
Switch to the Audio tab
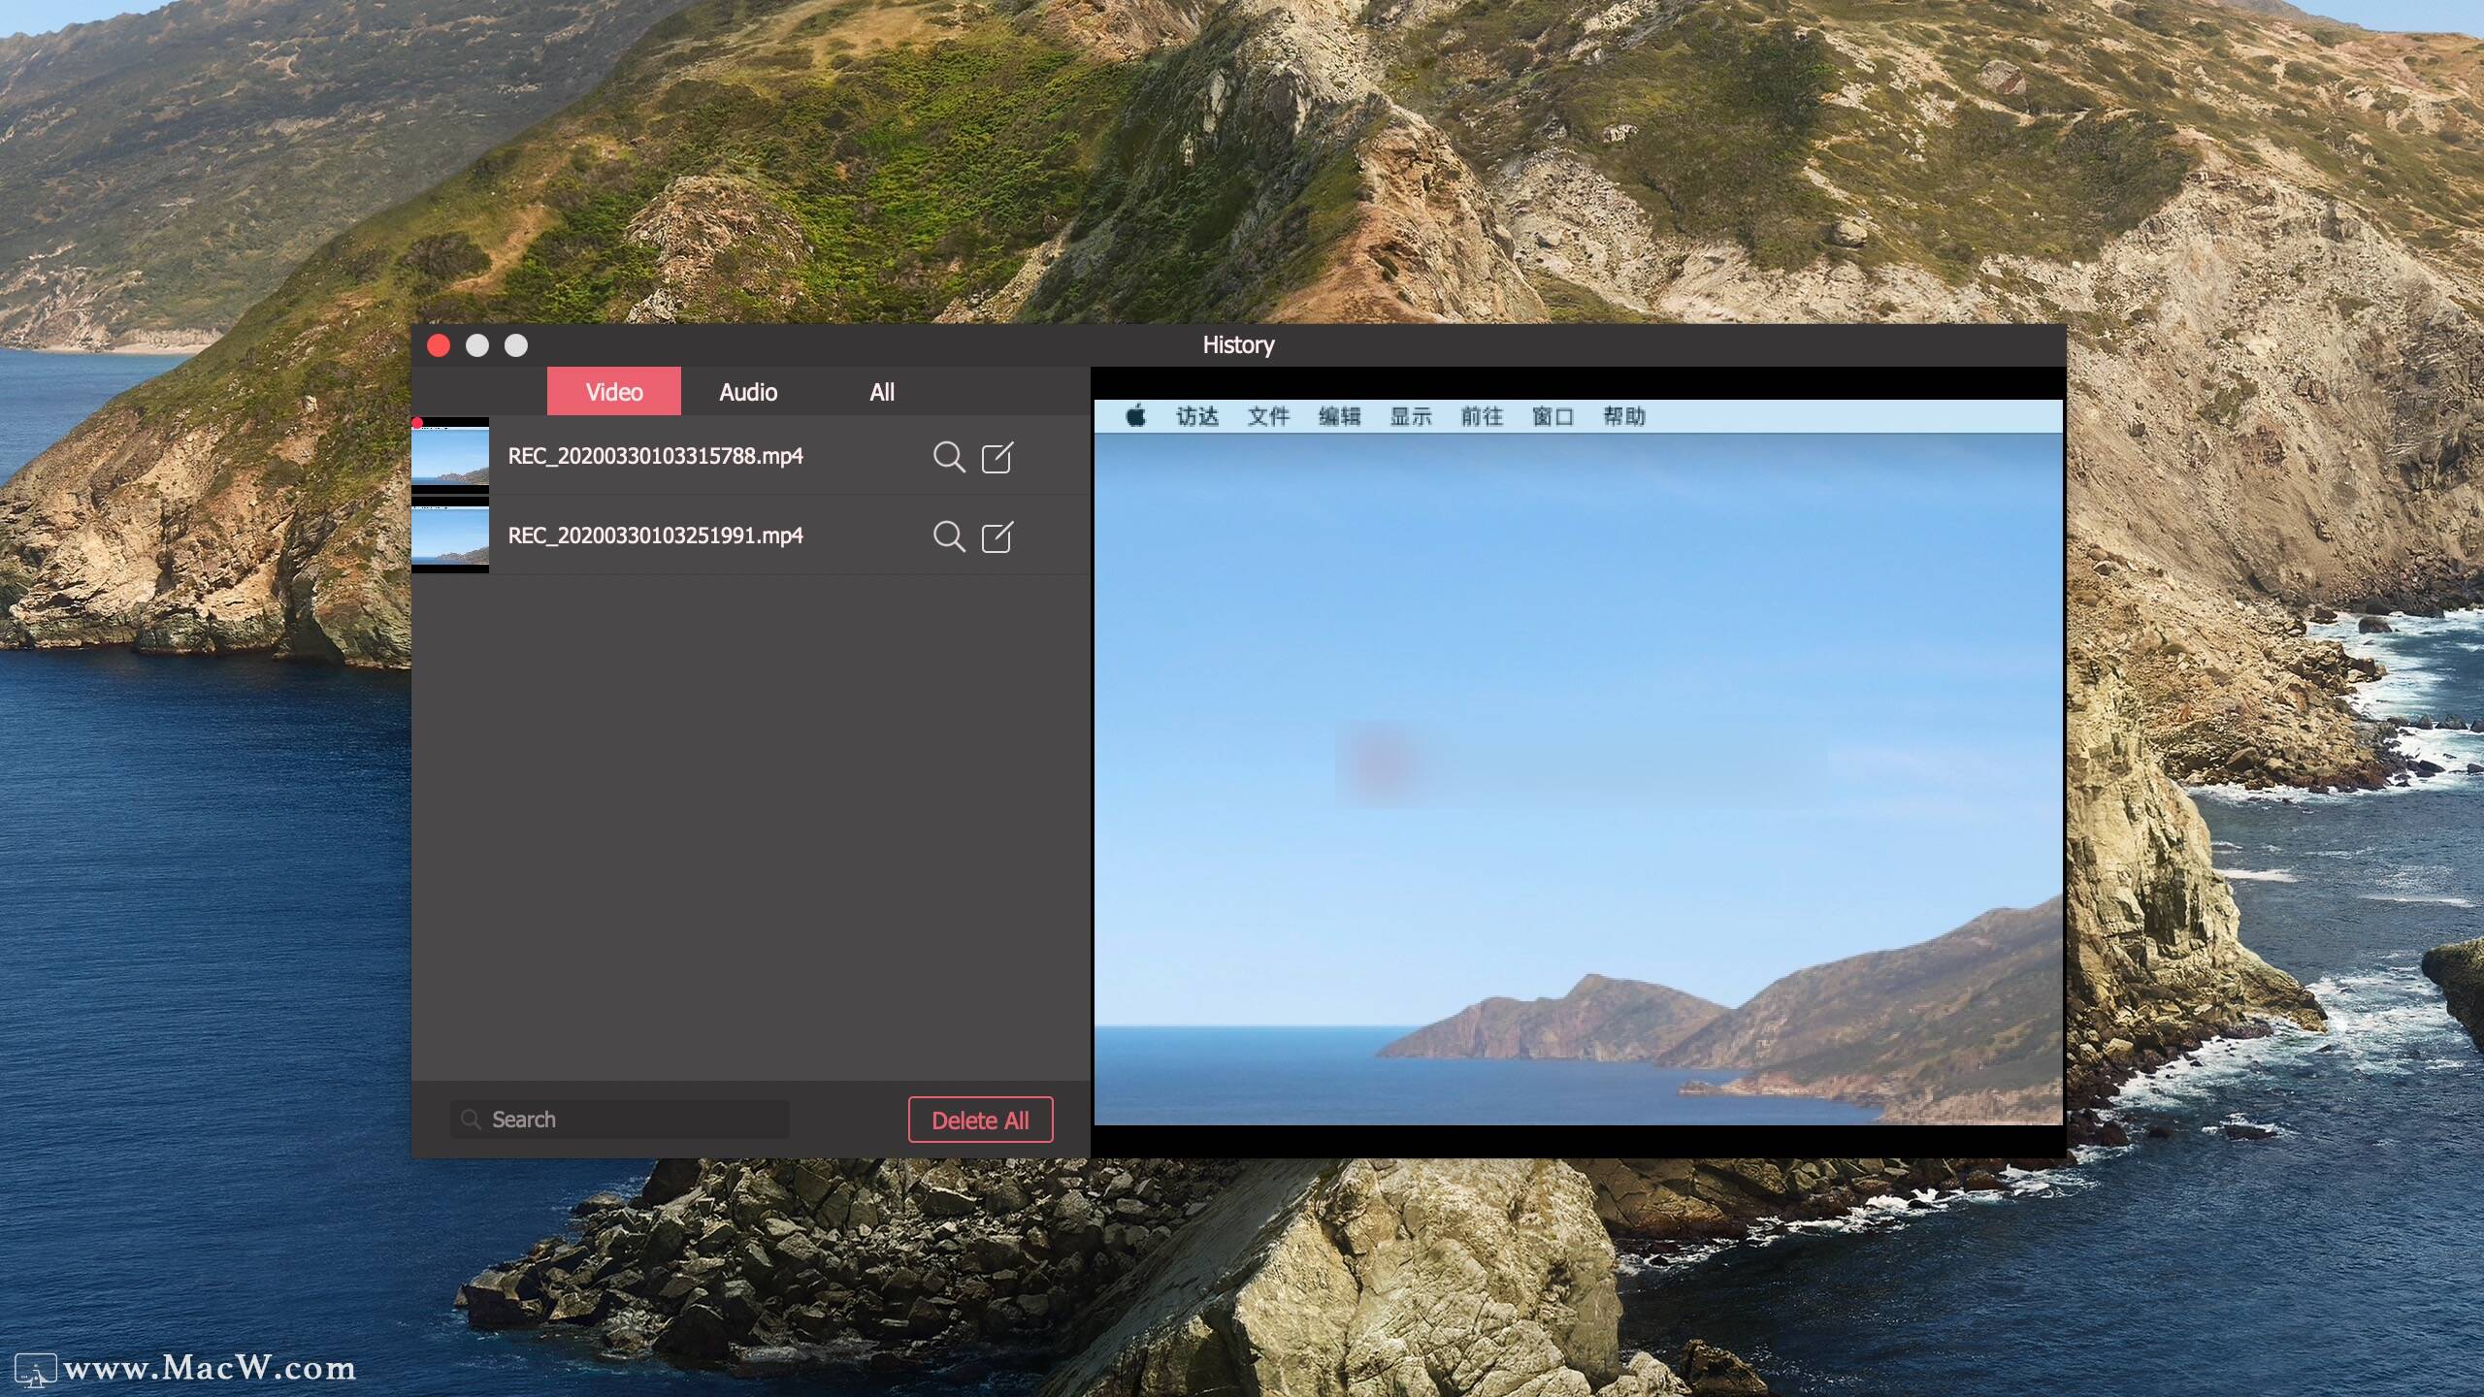coord(748,391)
